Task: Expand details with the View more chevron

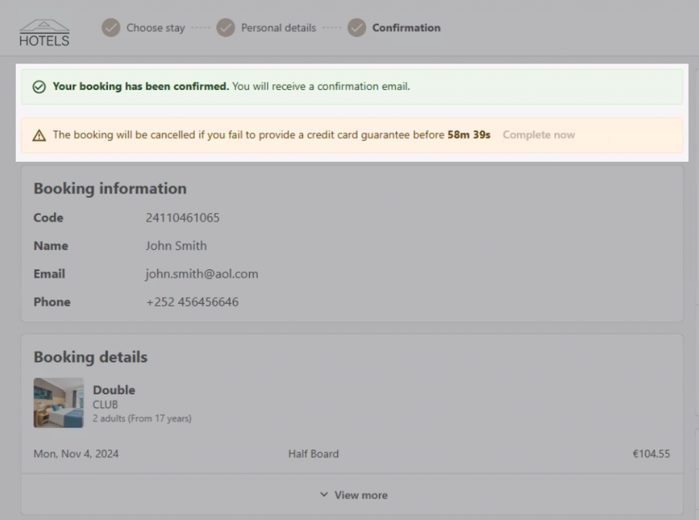Action: coord(324,495)
